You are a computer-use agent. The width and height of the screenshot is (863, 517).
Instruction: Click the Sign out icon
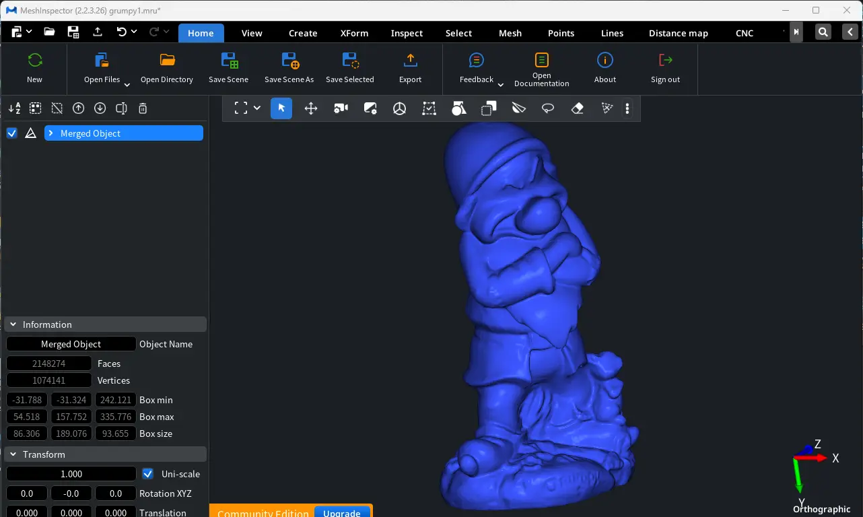(666, 60)
